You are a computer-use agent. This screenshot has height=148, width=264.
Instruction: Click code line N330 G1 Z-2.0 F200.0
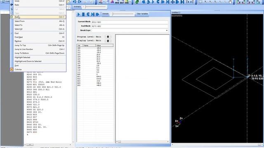[40, 97]
